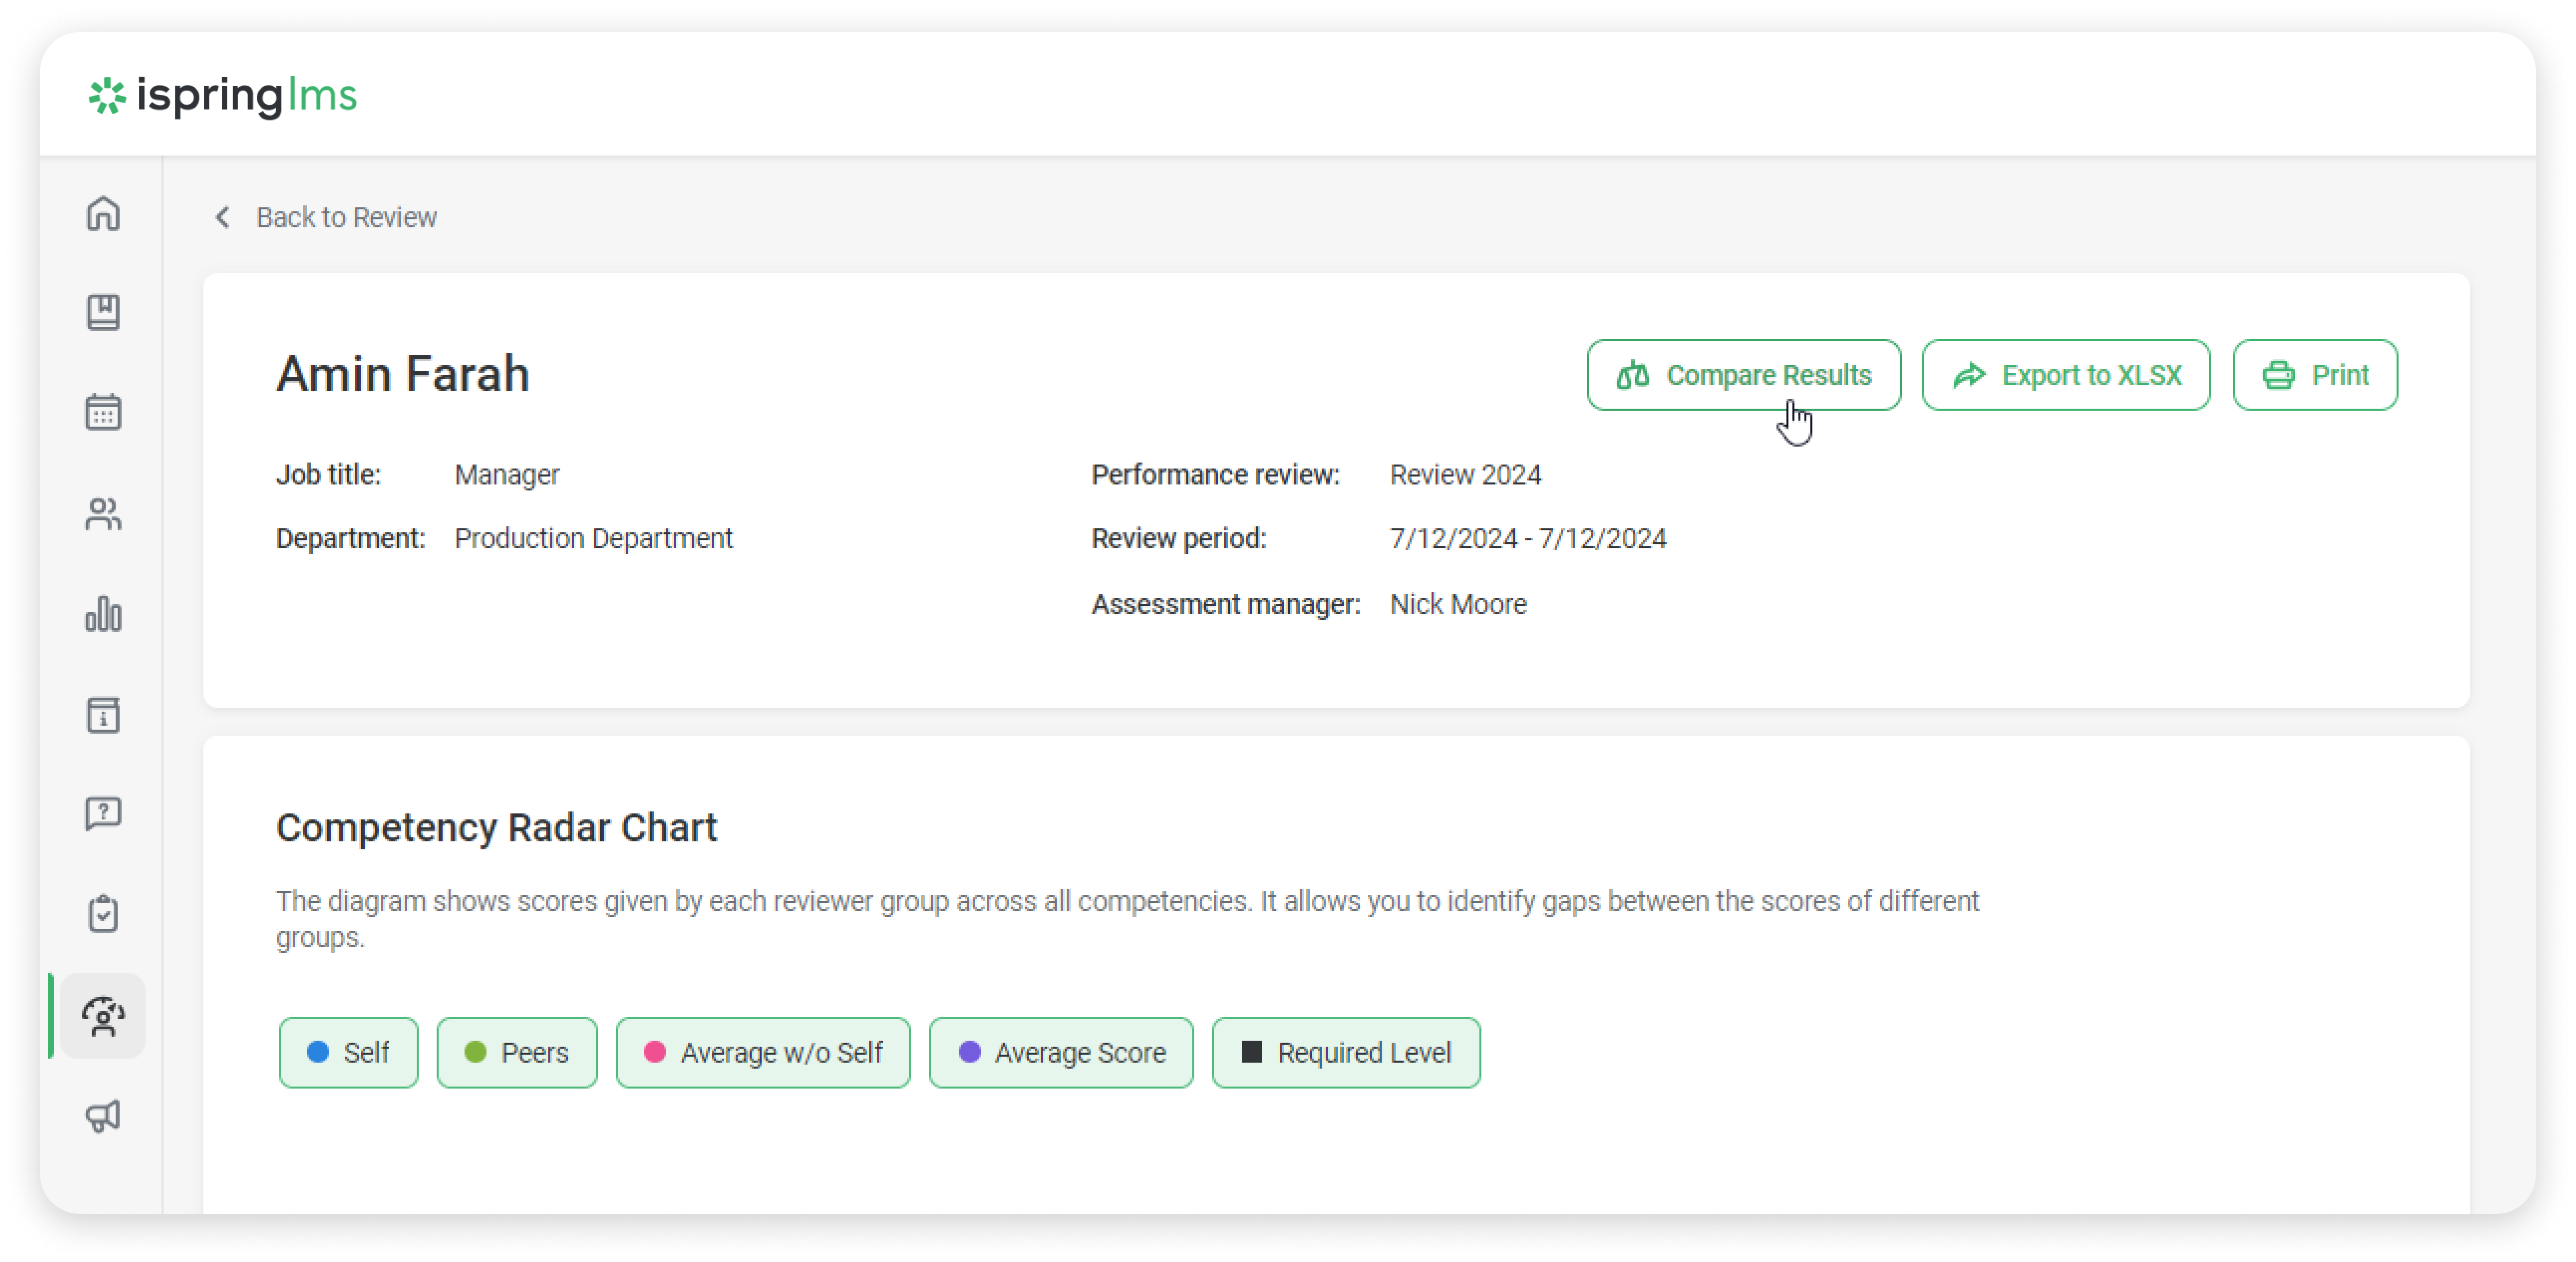Open the megaphone announcements icon

[x=103, y=1116]
